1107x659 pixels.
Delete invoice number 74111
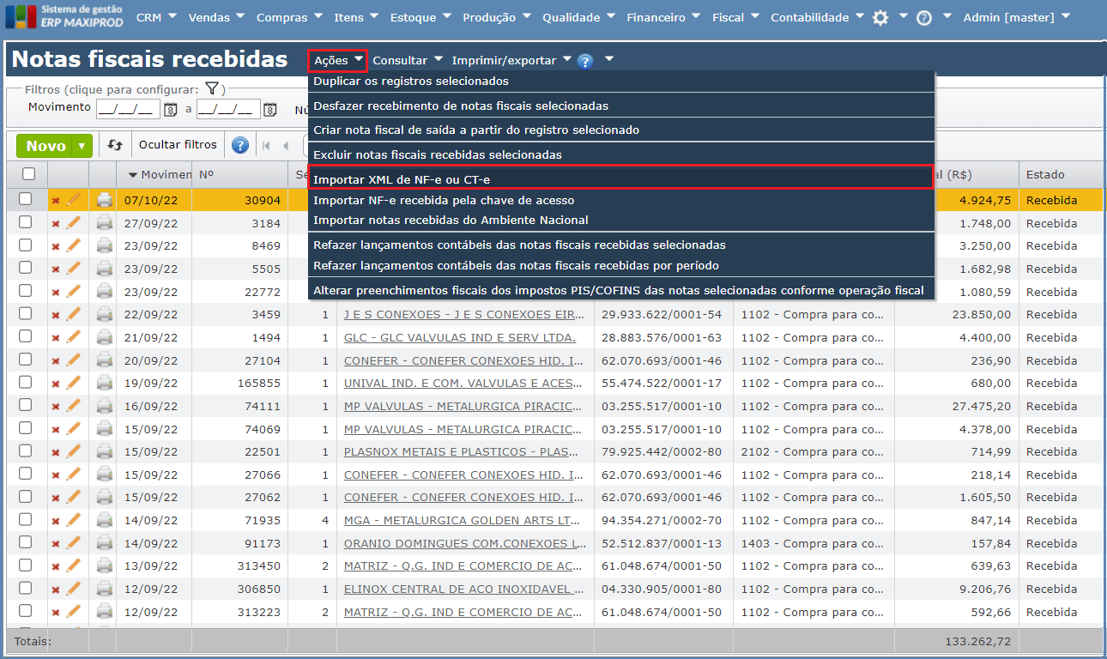56,407
